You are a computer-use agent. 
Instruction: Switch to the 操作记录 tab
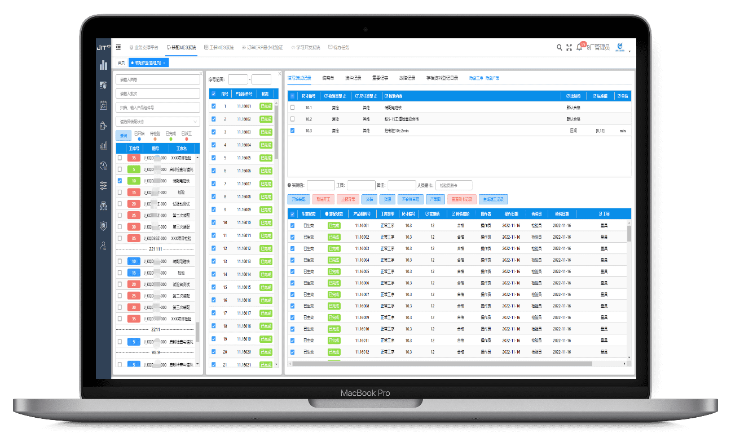pos(353,78)
